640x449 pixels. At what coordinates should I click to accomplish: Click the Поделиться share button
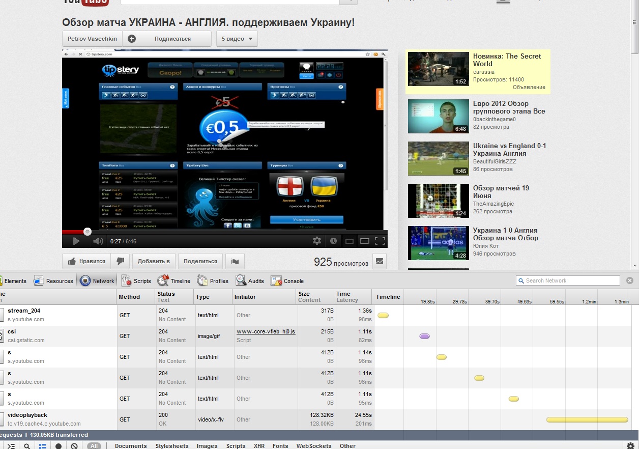pos(200,261)
